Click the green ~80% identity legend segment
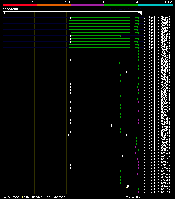 coord(121,5)
